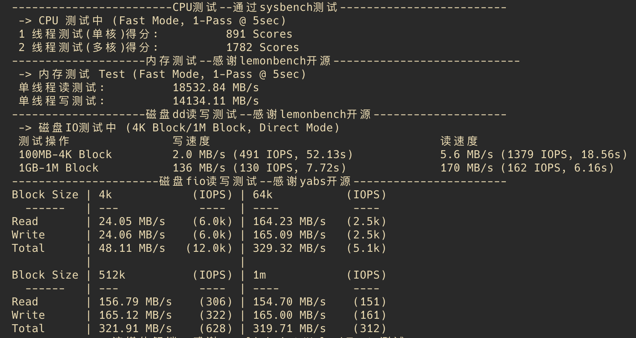This screenshot has width=636, height=338.
Task: Click the 64k write value 165.09 MB/s
Action: 289,235
